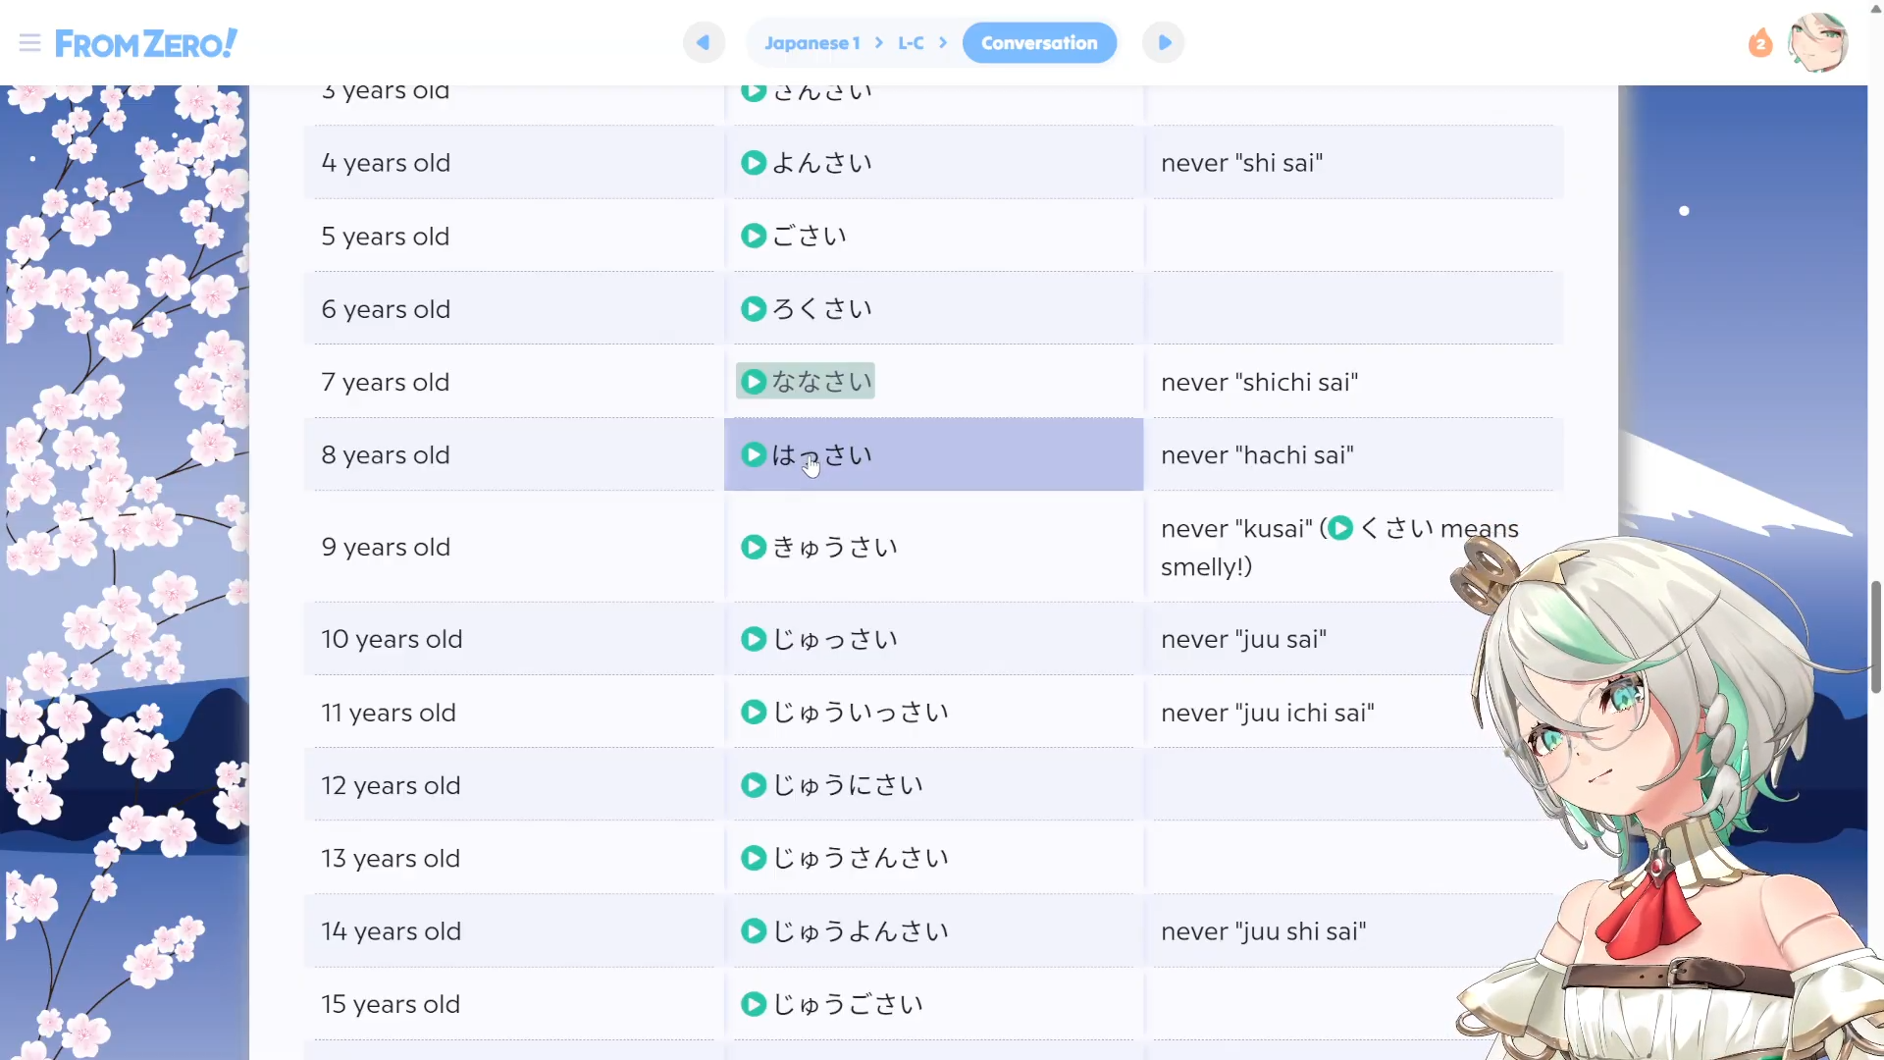Go to the next lesson page
The image size is (1884, 1060).
click(x=1164, y=43)
